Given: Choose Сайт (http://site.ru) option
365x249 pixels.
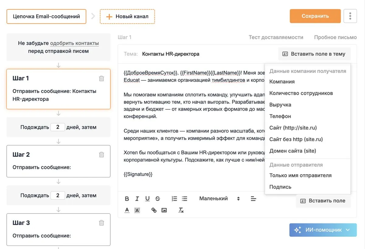Looking at the screenshot, I should click(x=293, y=128).
